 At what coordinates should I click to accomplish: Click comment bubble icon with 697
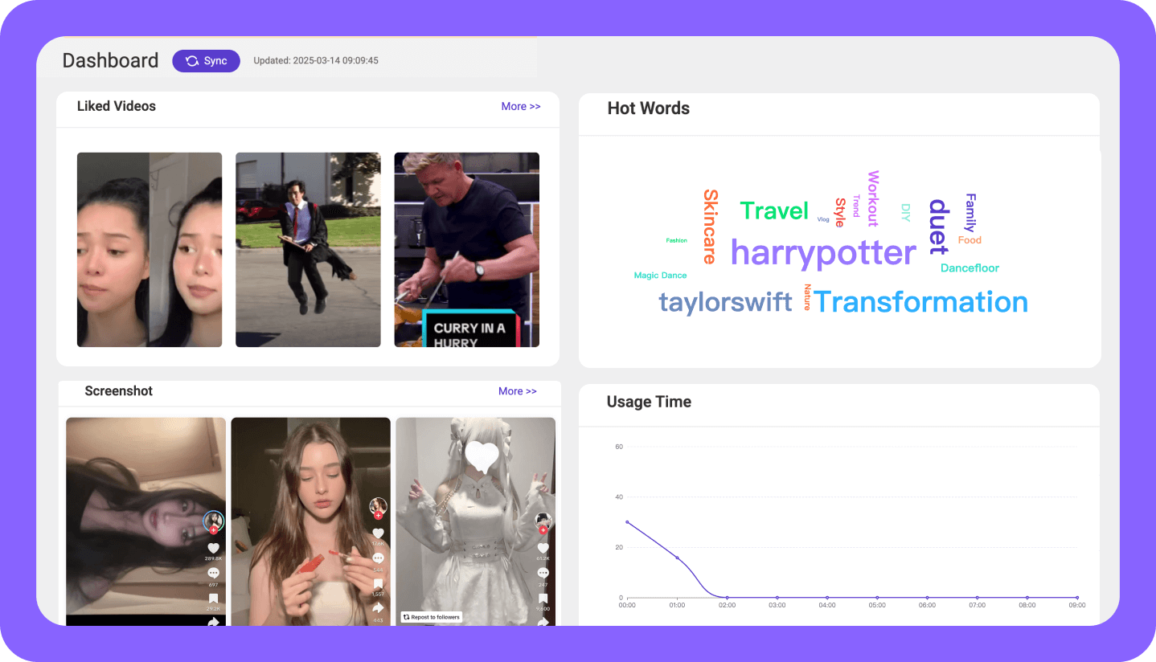coord(213,573)
